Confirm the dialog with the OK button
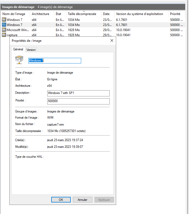 61,200
